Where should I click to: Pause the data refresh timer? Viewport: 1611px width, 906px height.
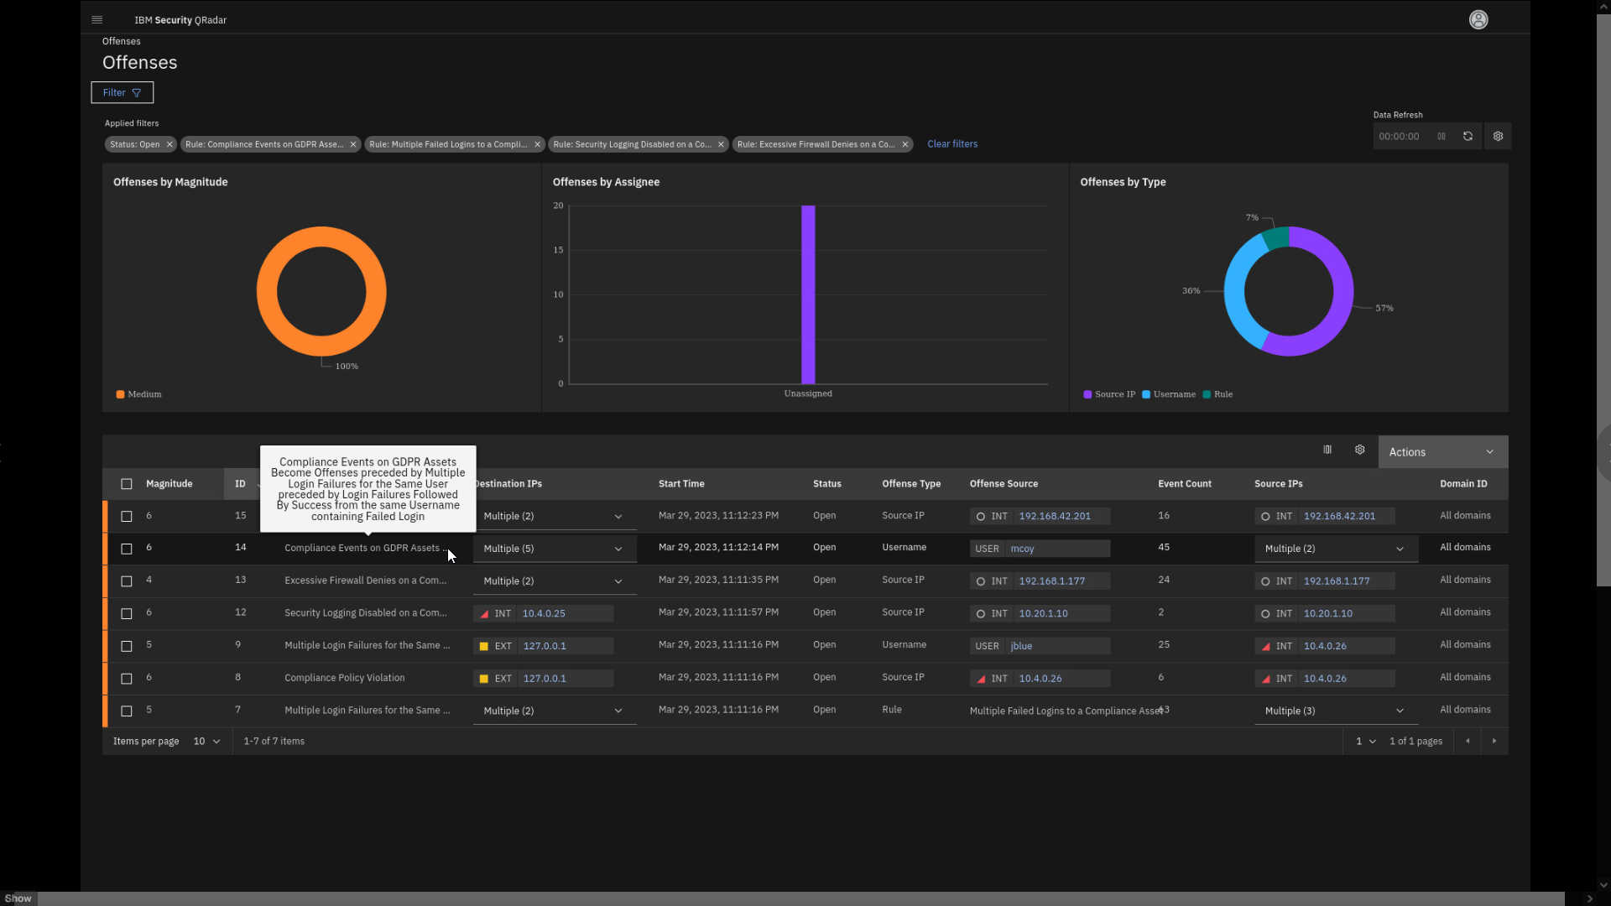(x=1442, y=136)
